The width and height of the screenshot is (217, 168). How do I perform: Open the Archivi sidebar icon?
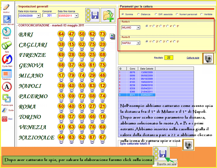click(6, 7)
